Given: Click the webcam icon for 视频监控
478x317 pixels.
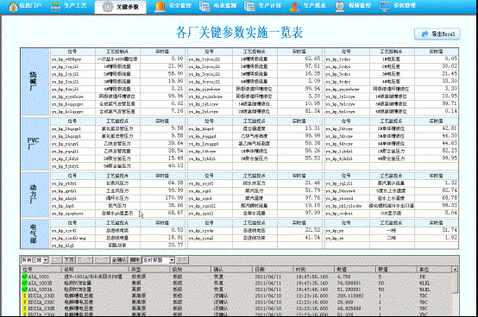Looking at the screenshot, I should coord(340,6).
